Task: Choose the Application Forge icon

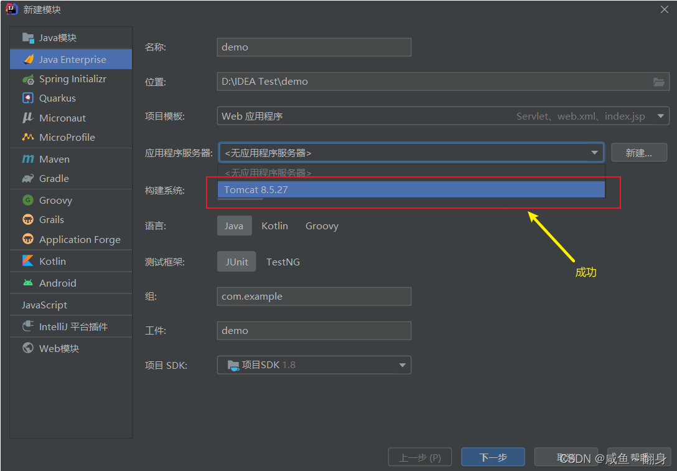Action: click(28, 239)
